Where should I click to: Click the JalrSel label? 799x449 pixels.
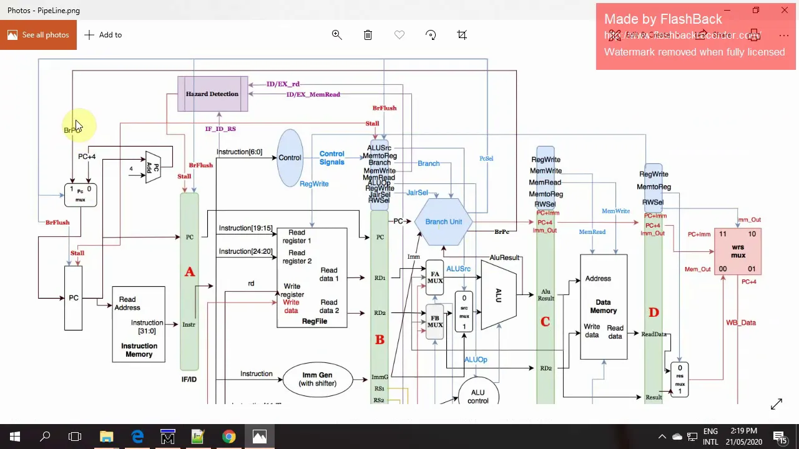tap(417, 193)
